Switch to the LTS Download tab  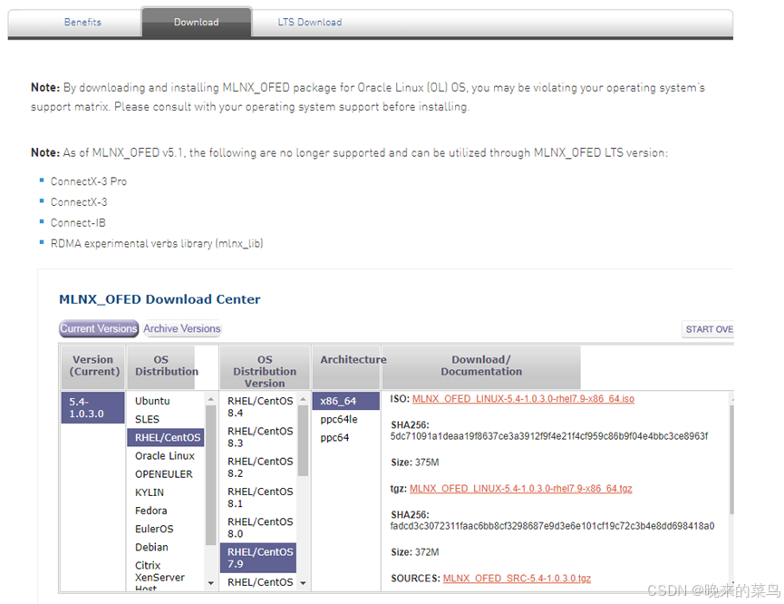click(x=310, y=22)
